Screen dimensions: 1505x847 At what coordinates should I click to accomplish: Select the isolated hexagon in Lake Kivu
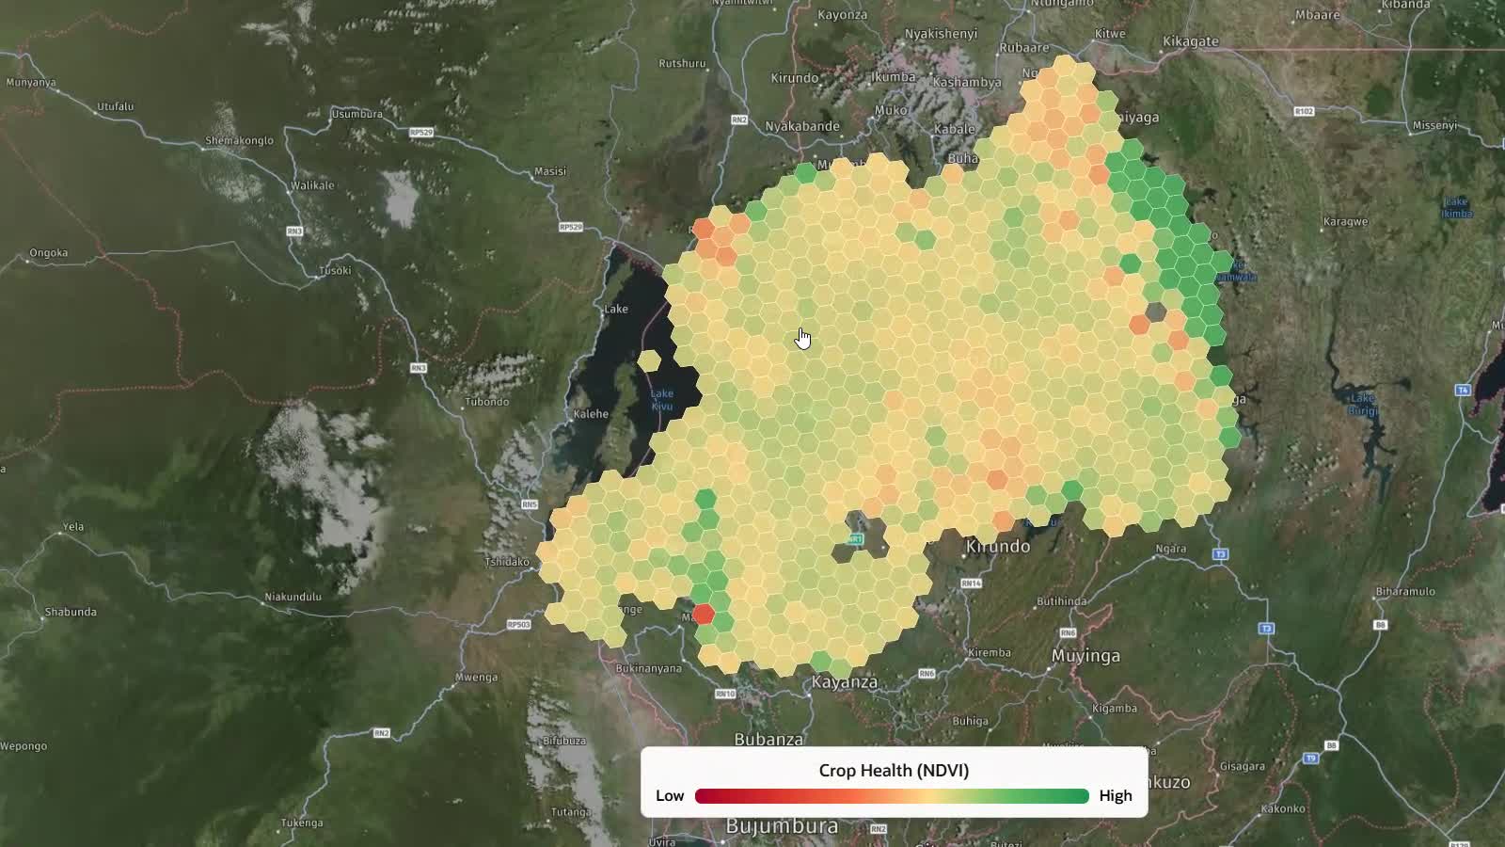tap(649, 360)
